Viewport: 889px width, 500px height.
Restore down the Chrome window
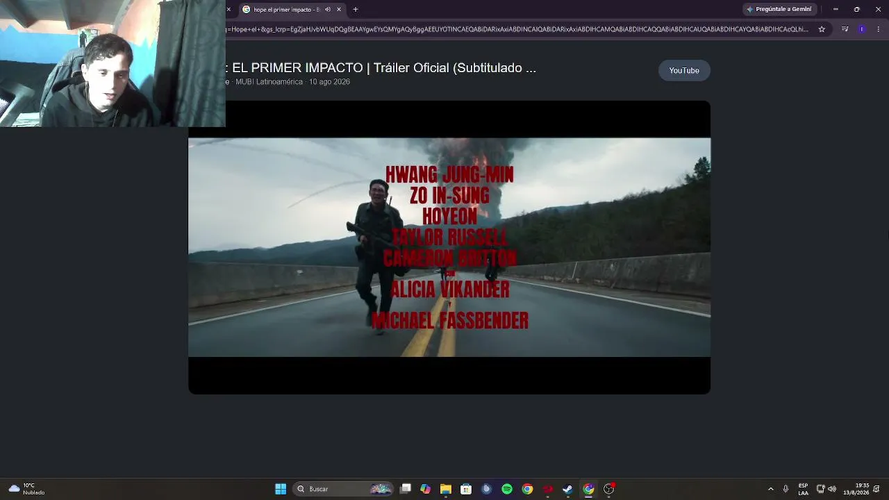856,9
